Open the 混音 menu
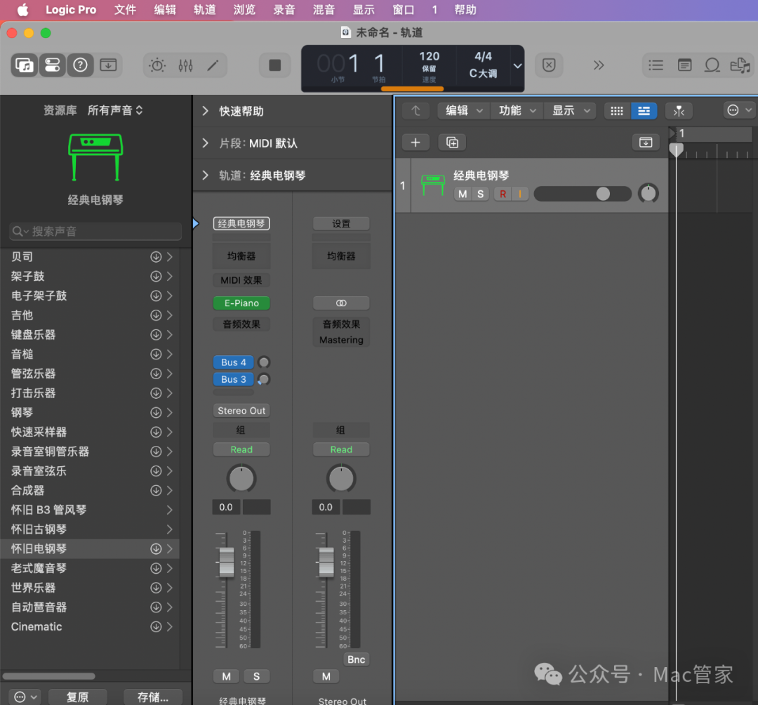Screen dimensions: 758x705 324,10
